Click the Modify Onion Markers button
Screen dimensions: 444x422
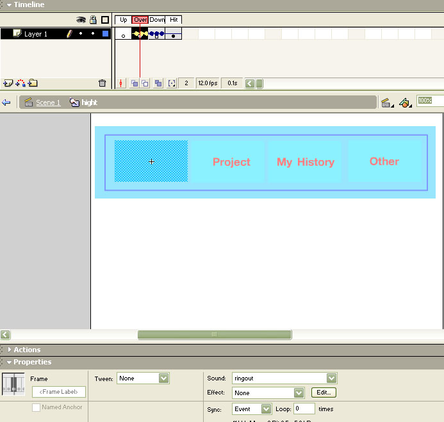pyautogui.click(x=171, y=83)
